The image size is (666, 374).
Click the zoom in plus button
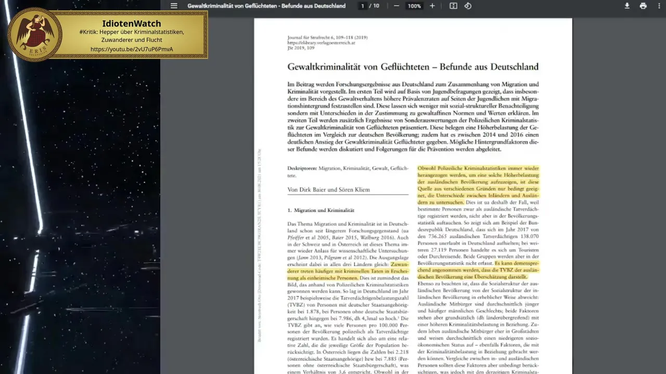[432, 6]
